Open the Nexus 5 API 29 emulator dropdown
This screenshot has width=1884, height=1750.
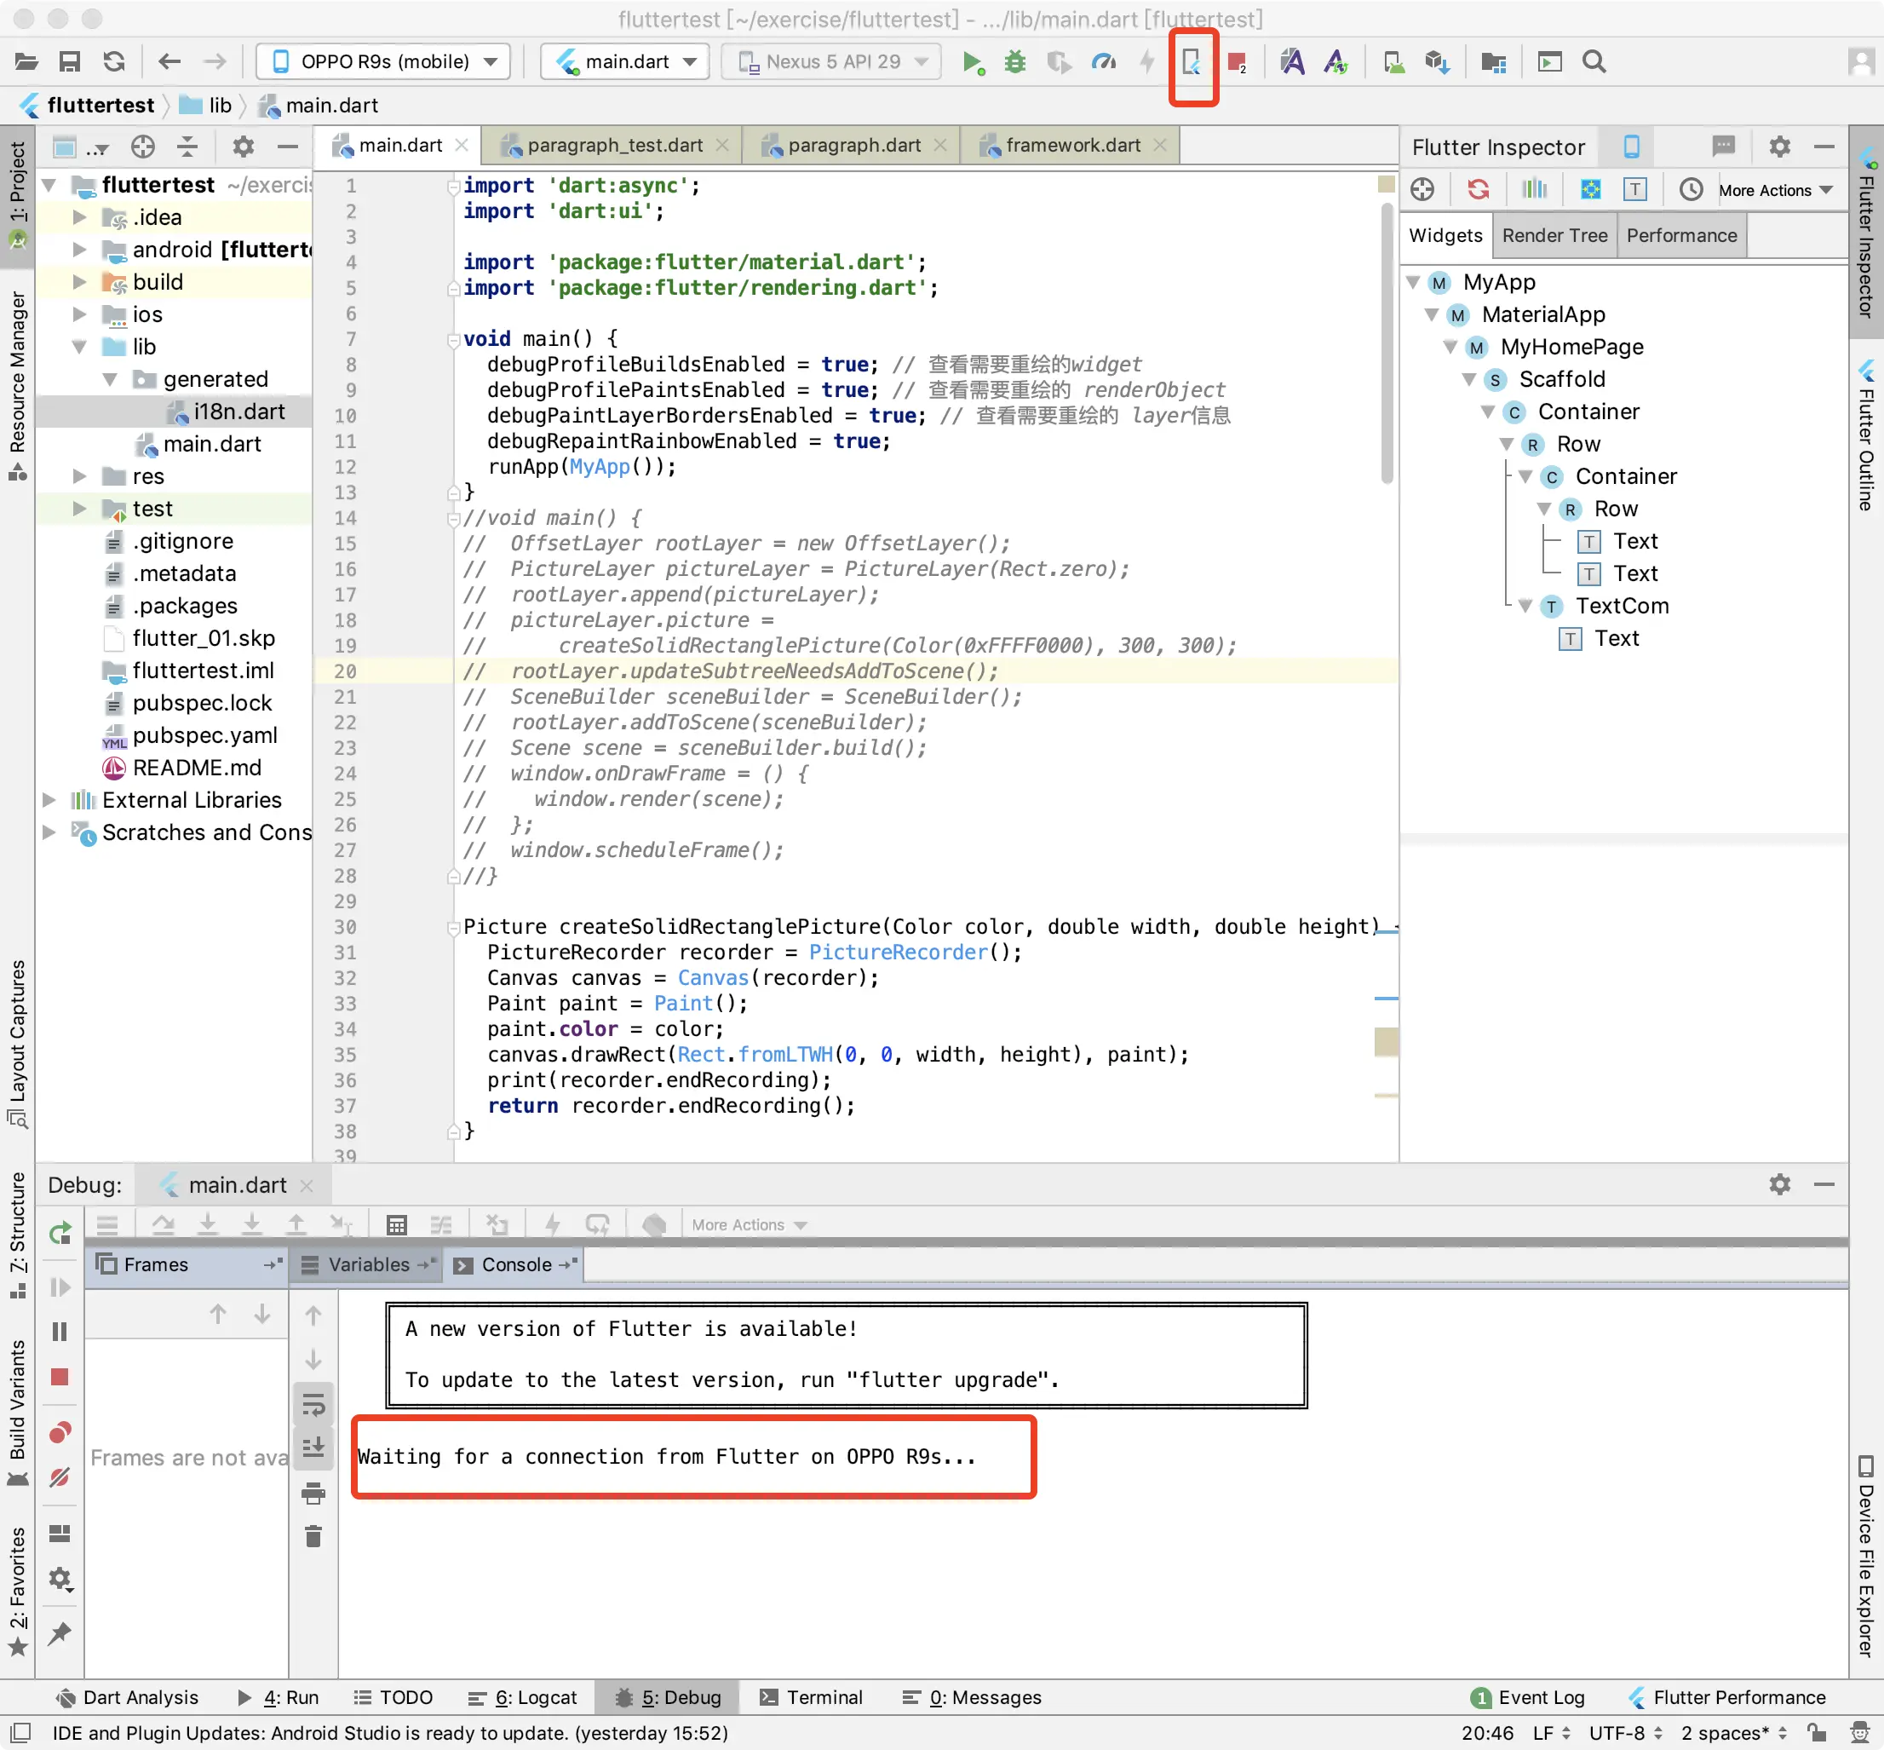(x=831, y=62)
